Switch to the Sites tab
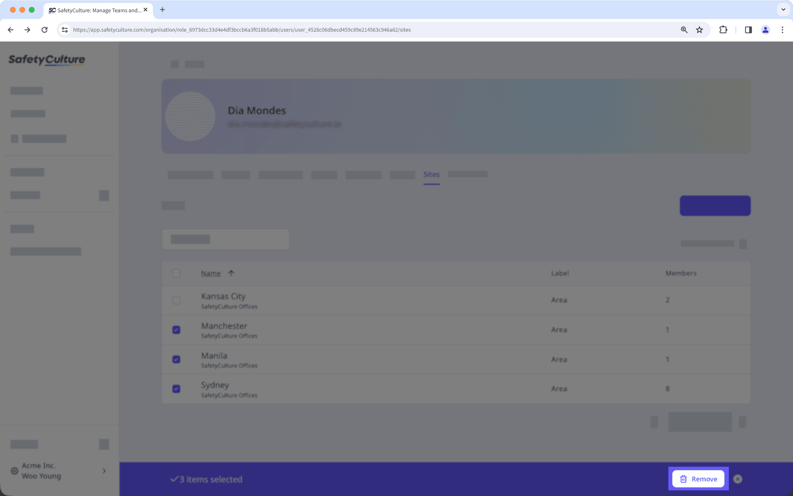 [431, 174]
